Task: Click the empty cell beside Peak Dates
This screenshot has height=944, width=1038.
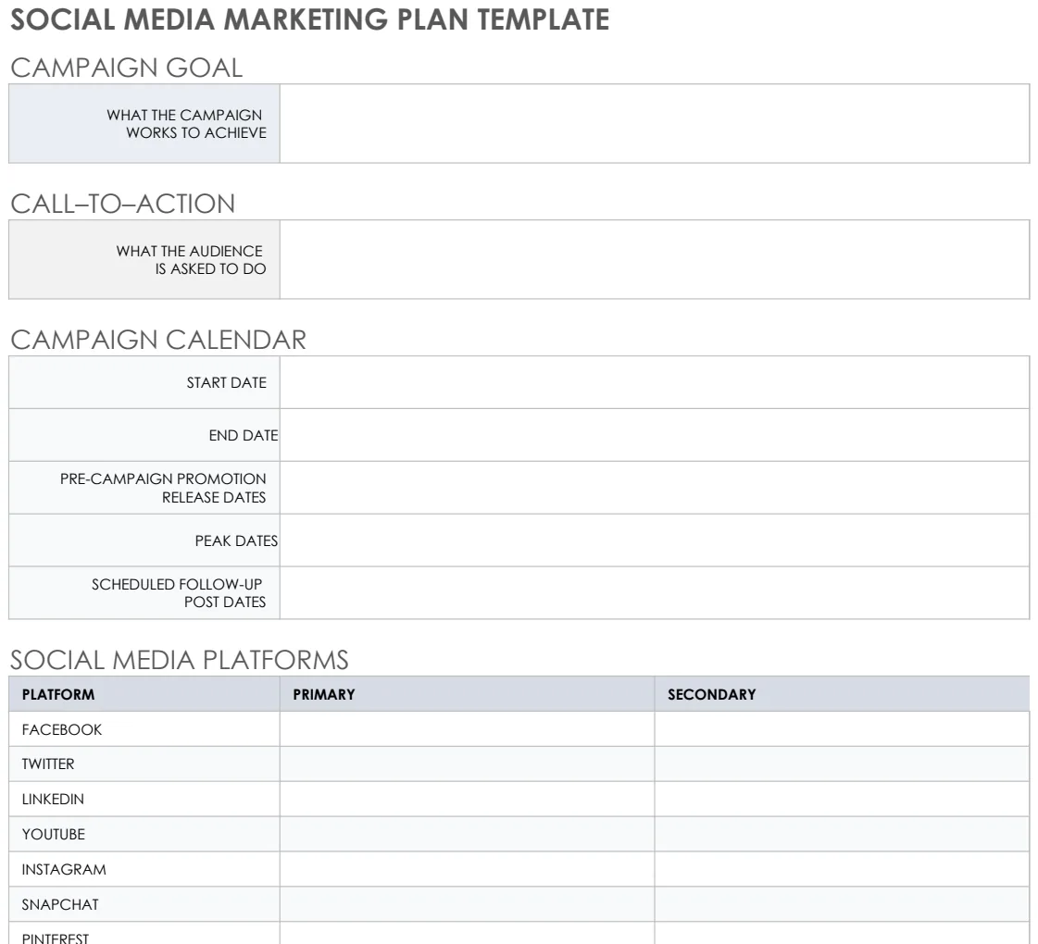Action: [655, 540]
